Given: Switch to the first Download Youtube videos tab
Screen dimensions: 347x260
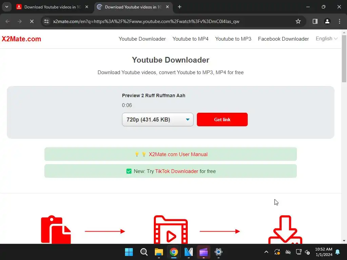Looking at the screenshot, I should [53, 7].
